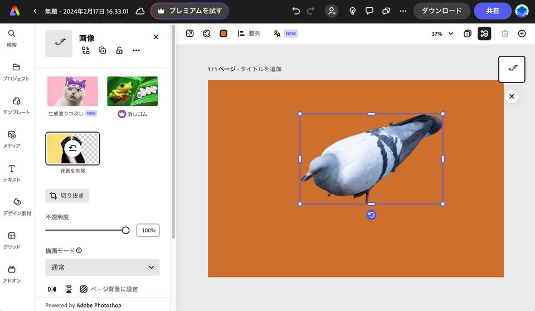Flip image horizontally with the mirror icon
The height and width of the screenshot is (311, 535).
pos(52,289)
